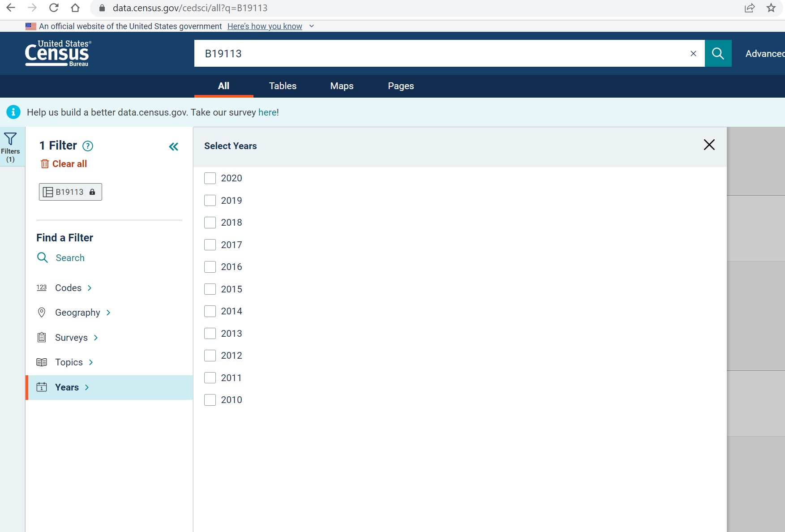Check the 2019 year checkbox
The height and width of the screenshot is (532, 785).
pyautogui.click(x=210, y=200)
